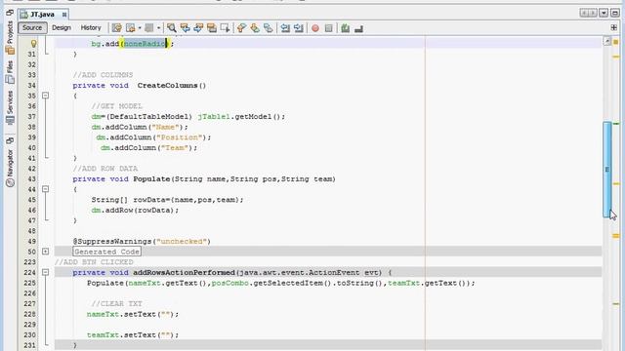Image resolution: width=625 pixels, height=351 pixels.
Task: Open dropdown arrow beside Back navigation icon
Action: (x=140, y=28)
